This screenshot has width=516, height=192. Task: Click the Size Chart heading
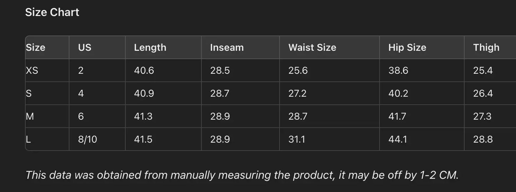pyautogui.click(x=52, y=13)
